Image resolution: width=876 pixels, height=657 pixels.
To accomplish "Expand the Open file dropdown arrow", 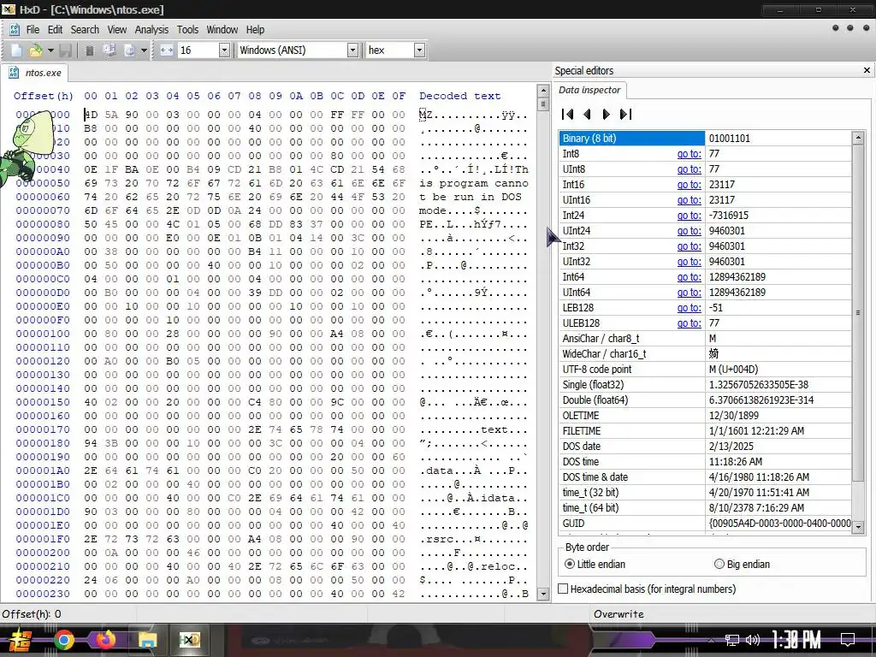I will coord(50,50).
